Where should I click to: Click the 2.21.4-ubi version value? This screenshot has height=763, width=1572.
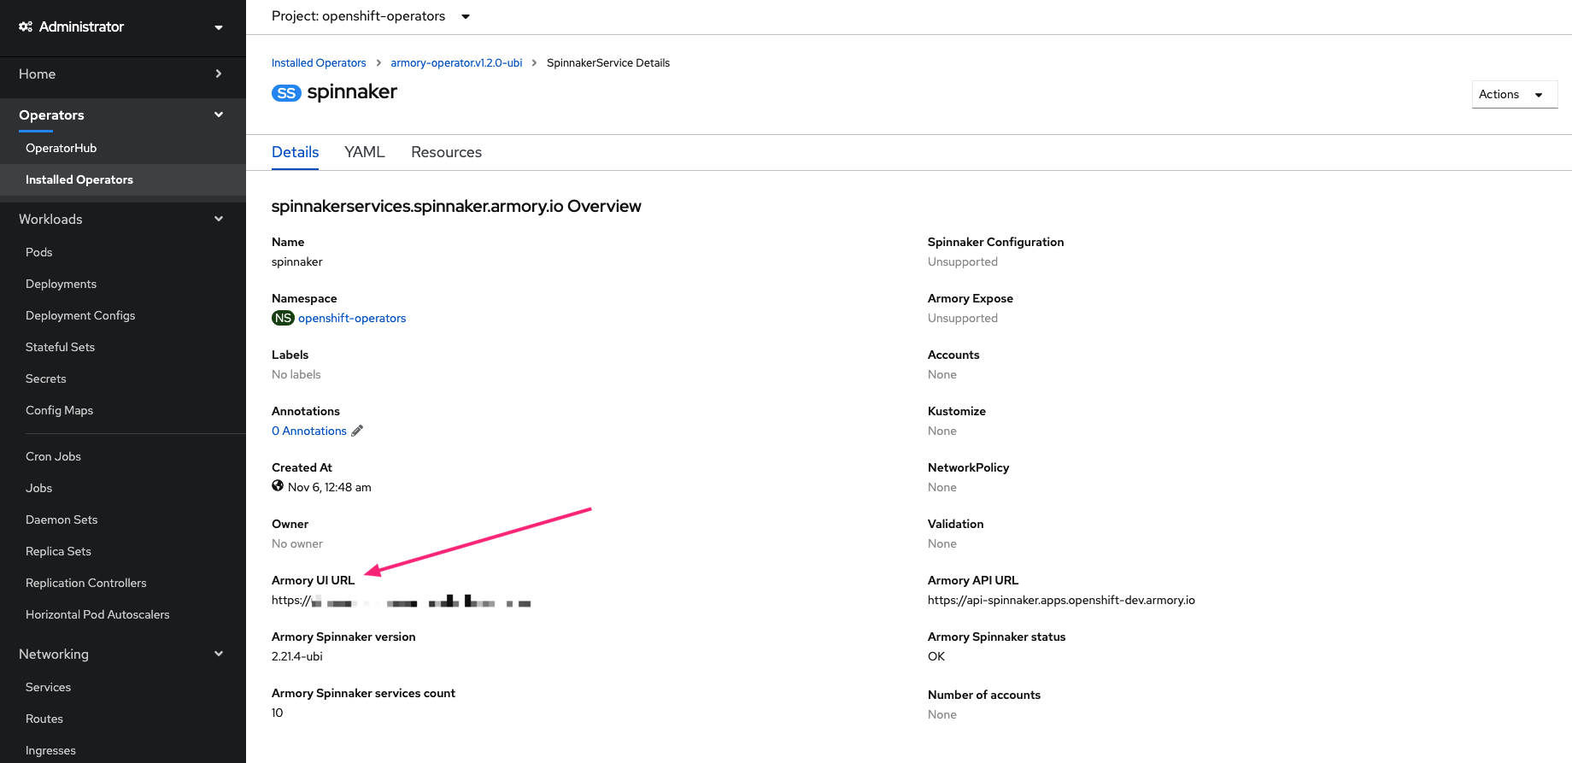tap(296, 656)
